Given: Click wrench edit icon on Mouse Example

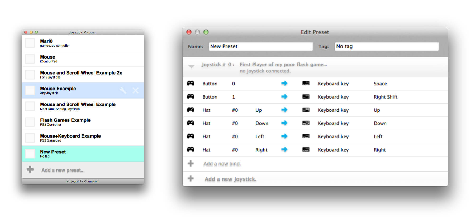Looking at the screenshot, I should tap(123, 90).
